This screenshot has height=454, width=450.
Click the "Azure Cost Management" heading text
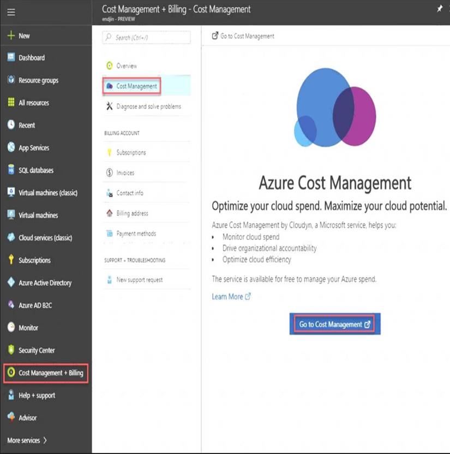point(335,182)
